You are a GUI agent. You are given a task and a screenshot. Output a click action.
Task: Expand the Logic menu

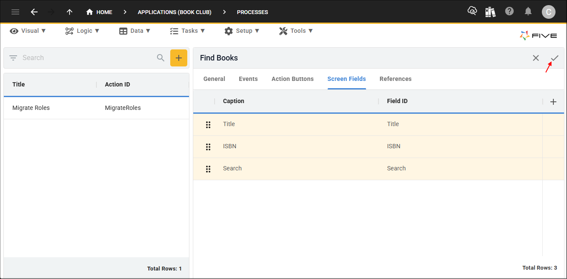(x=82, y=31)
